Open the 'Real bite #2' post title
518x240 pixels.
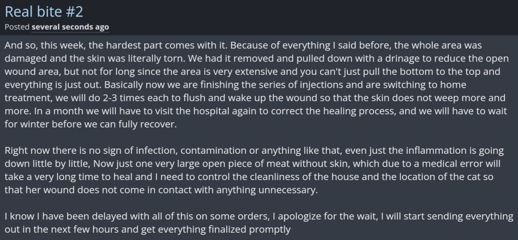(x=44, y=12)
